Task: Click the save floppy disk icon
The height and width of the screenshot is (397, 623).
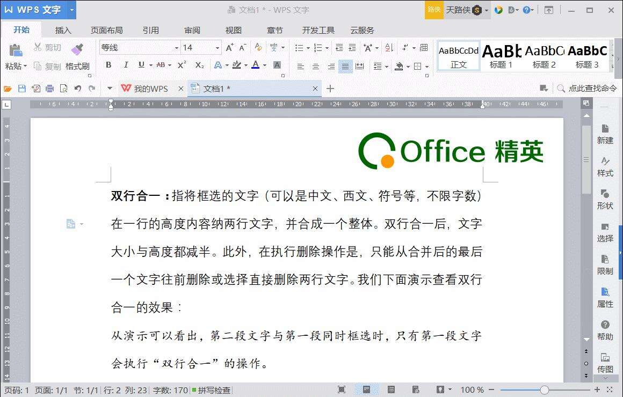Action: (x=22, y=89)
